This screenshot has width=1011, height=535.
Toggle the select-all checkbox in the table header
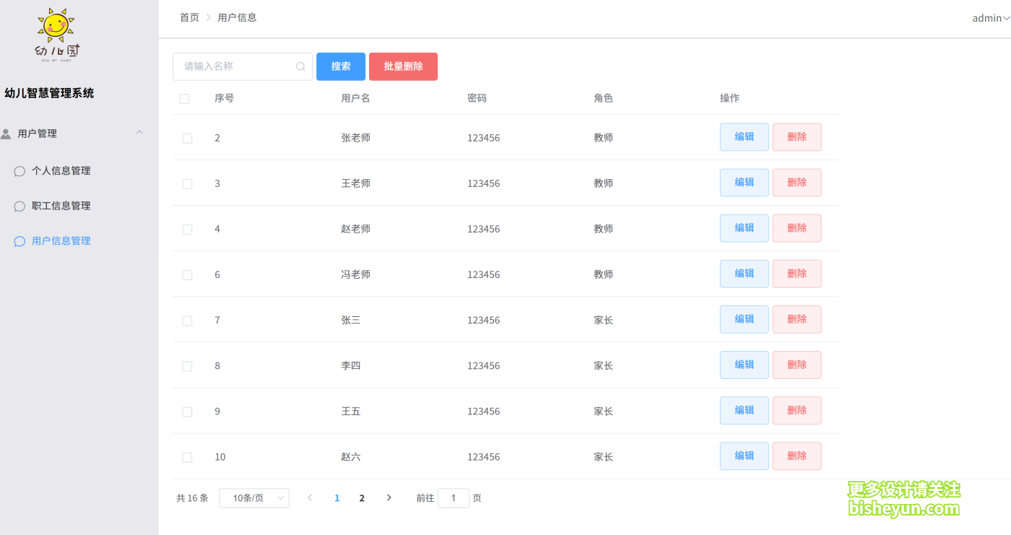tap(184, 99)
